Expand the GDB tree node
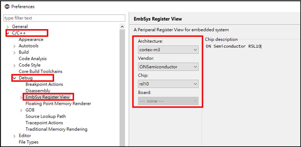 click(21, 110)
